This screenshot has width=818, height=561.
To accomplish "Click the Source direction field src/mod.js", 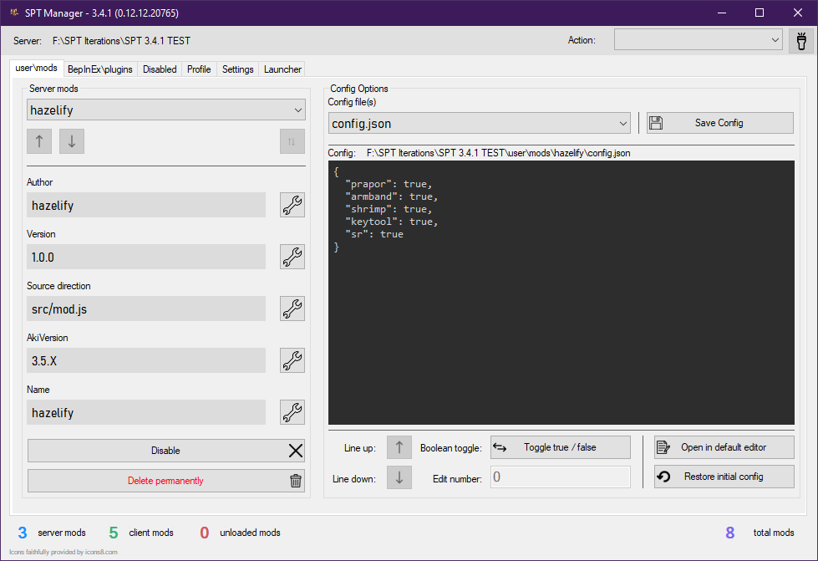I will [146, 309].
